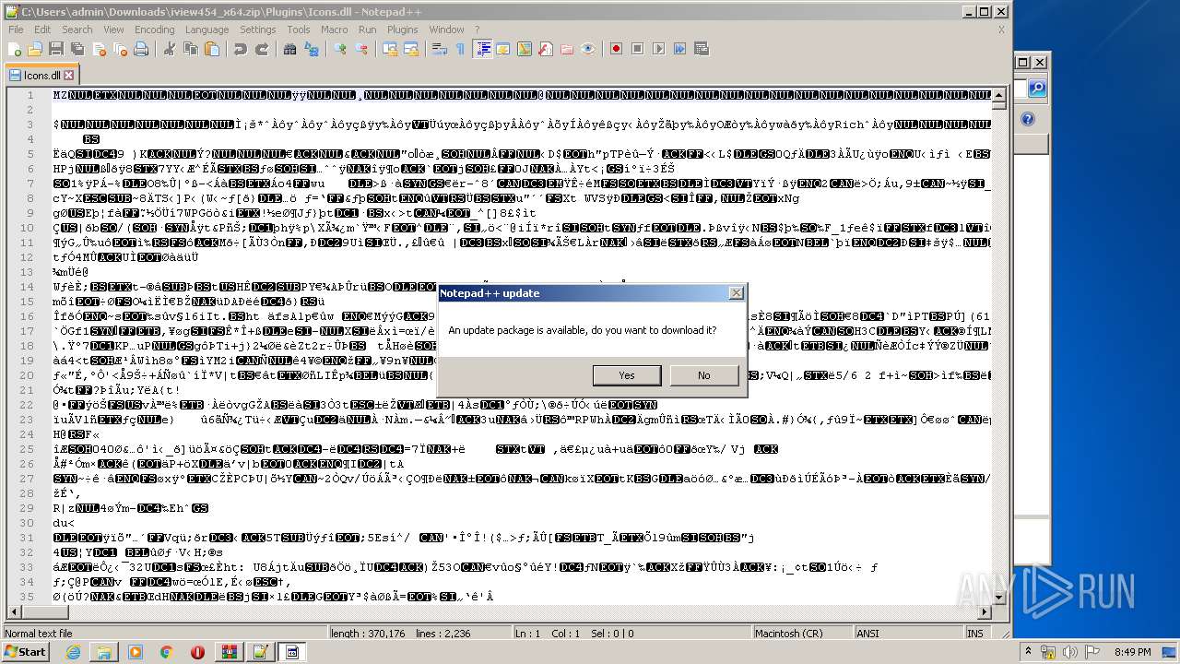
Task: Click the vertical scrollbar up arrow
Action: [x=998, y=95]
